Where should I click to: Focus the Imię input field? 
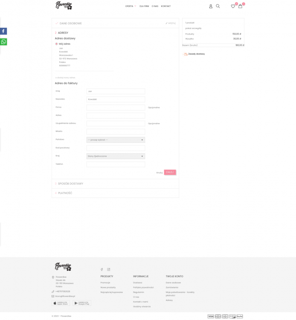(116, 91)
